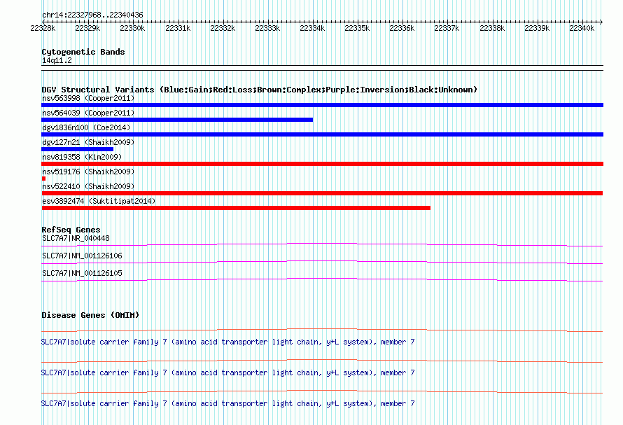
Task: Select the DGV Structural Variants track heading
Action: tap(260, 90)
